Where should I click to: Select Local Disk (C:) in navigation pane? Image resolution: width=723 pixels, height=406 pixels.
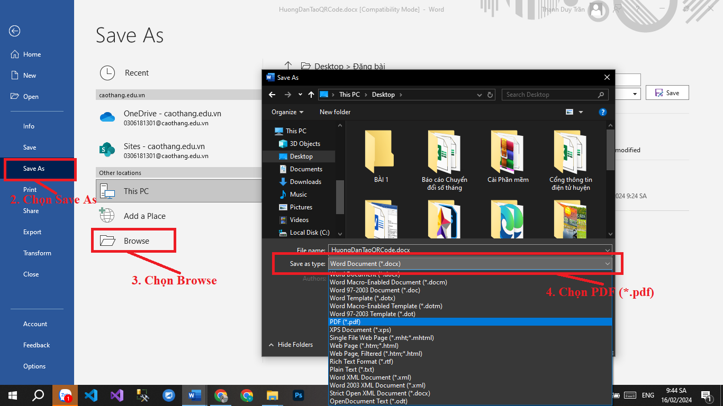pos(304,233)
